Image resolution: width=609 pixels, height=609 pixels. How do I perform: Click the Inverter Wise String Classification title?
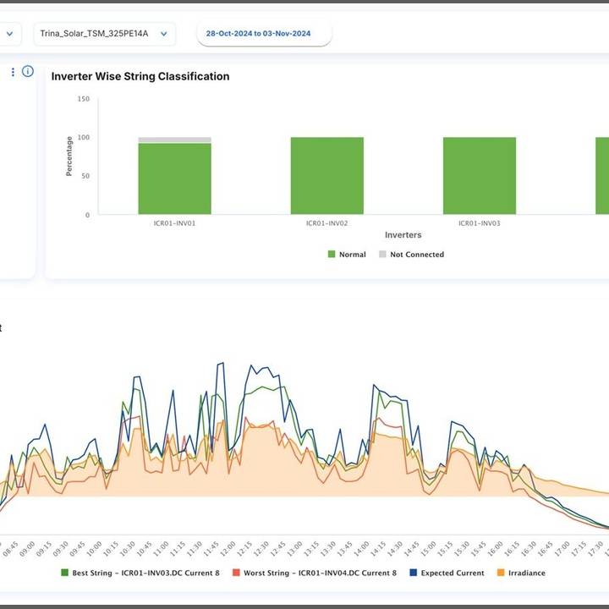tap(140, 76)
